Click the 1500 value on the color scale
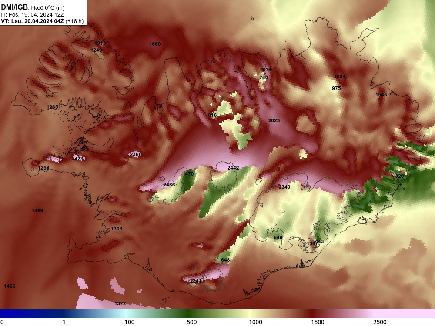Screen dimensions: 435x326 pyautogui.click(x=318, y=322)
